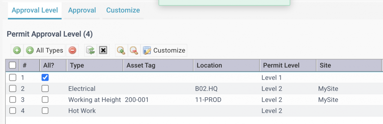This screenshot has height=124, width=383.
Task: Select the Working at Height row checkbox
Action: [13, 100]
